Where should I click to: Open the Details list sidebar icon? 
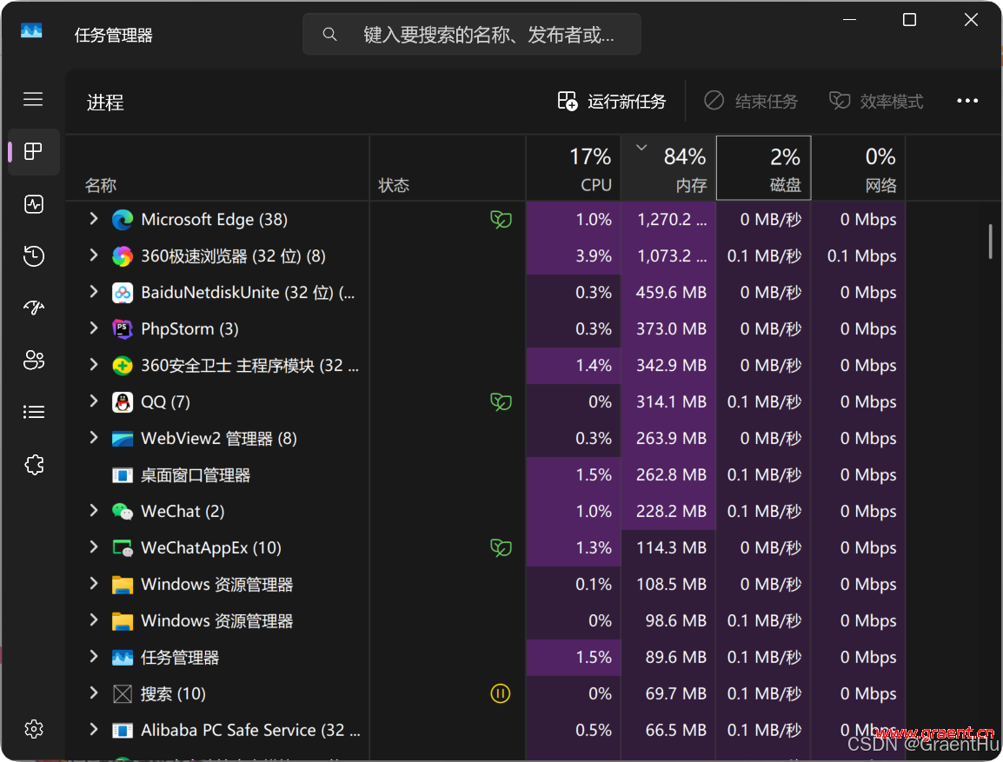coord(33,413)
